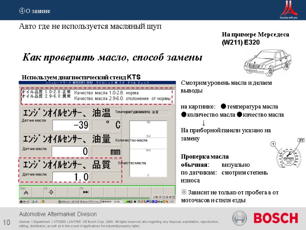Click the red tag icon in the system tray

point(167,202)
